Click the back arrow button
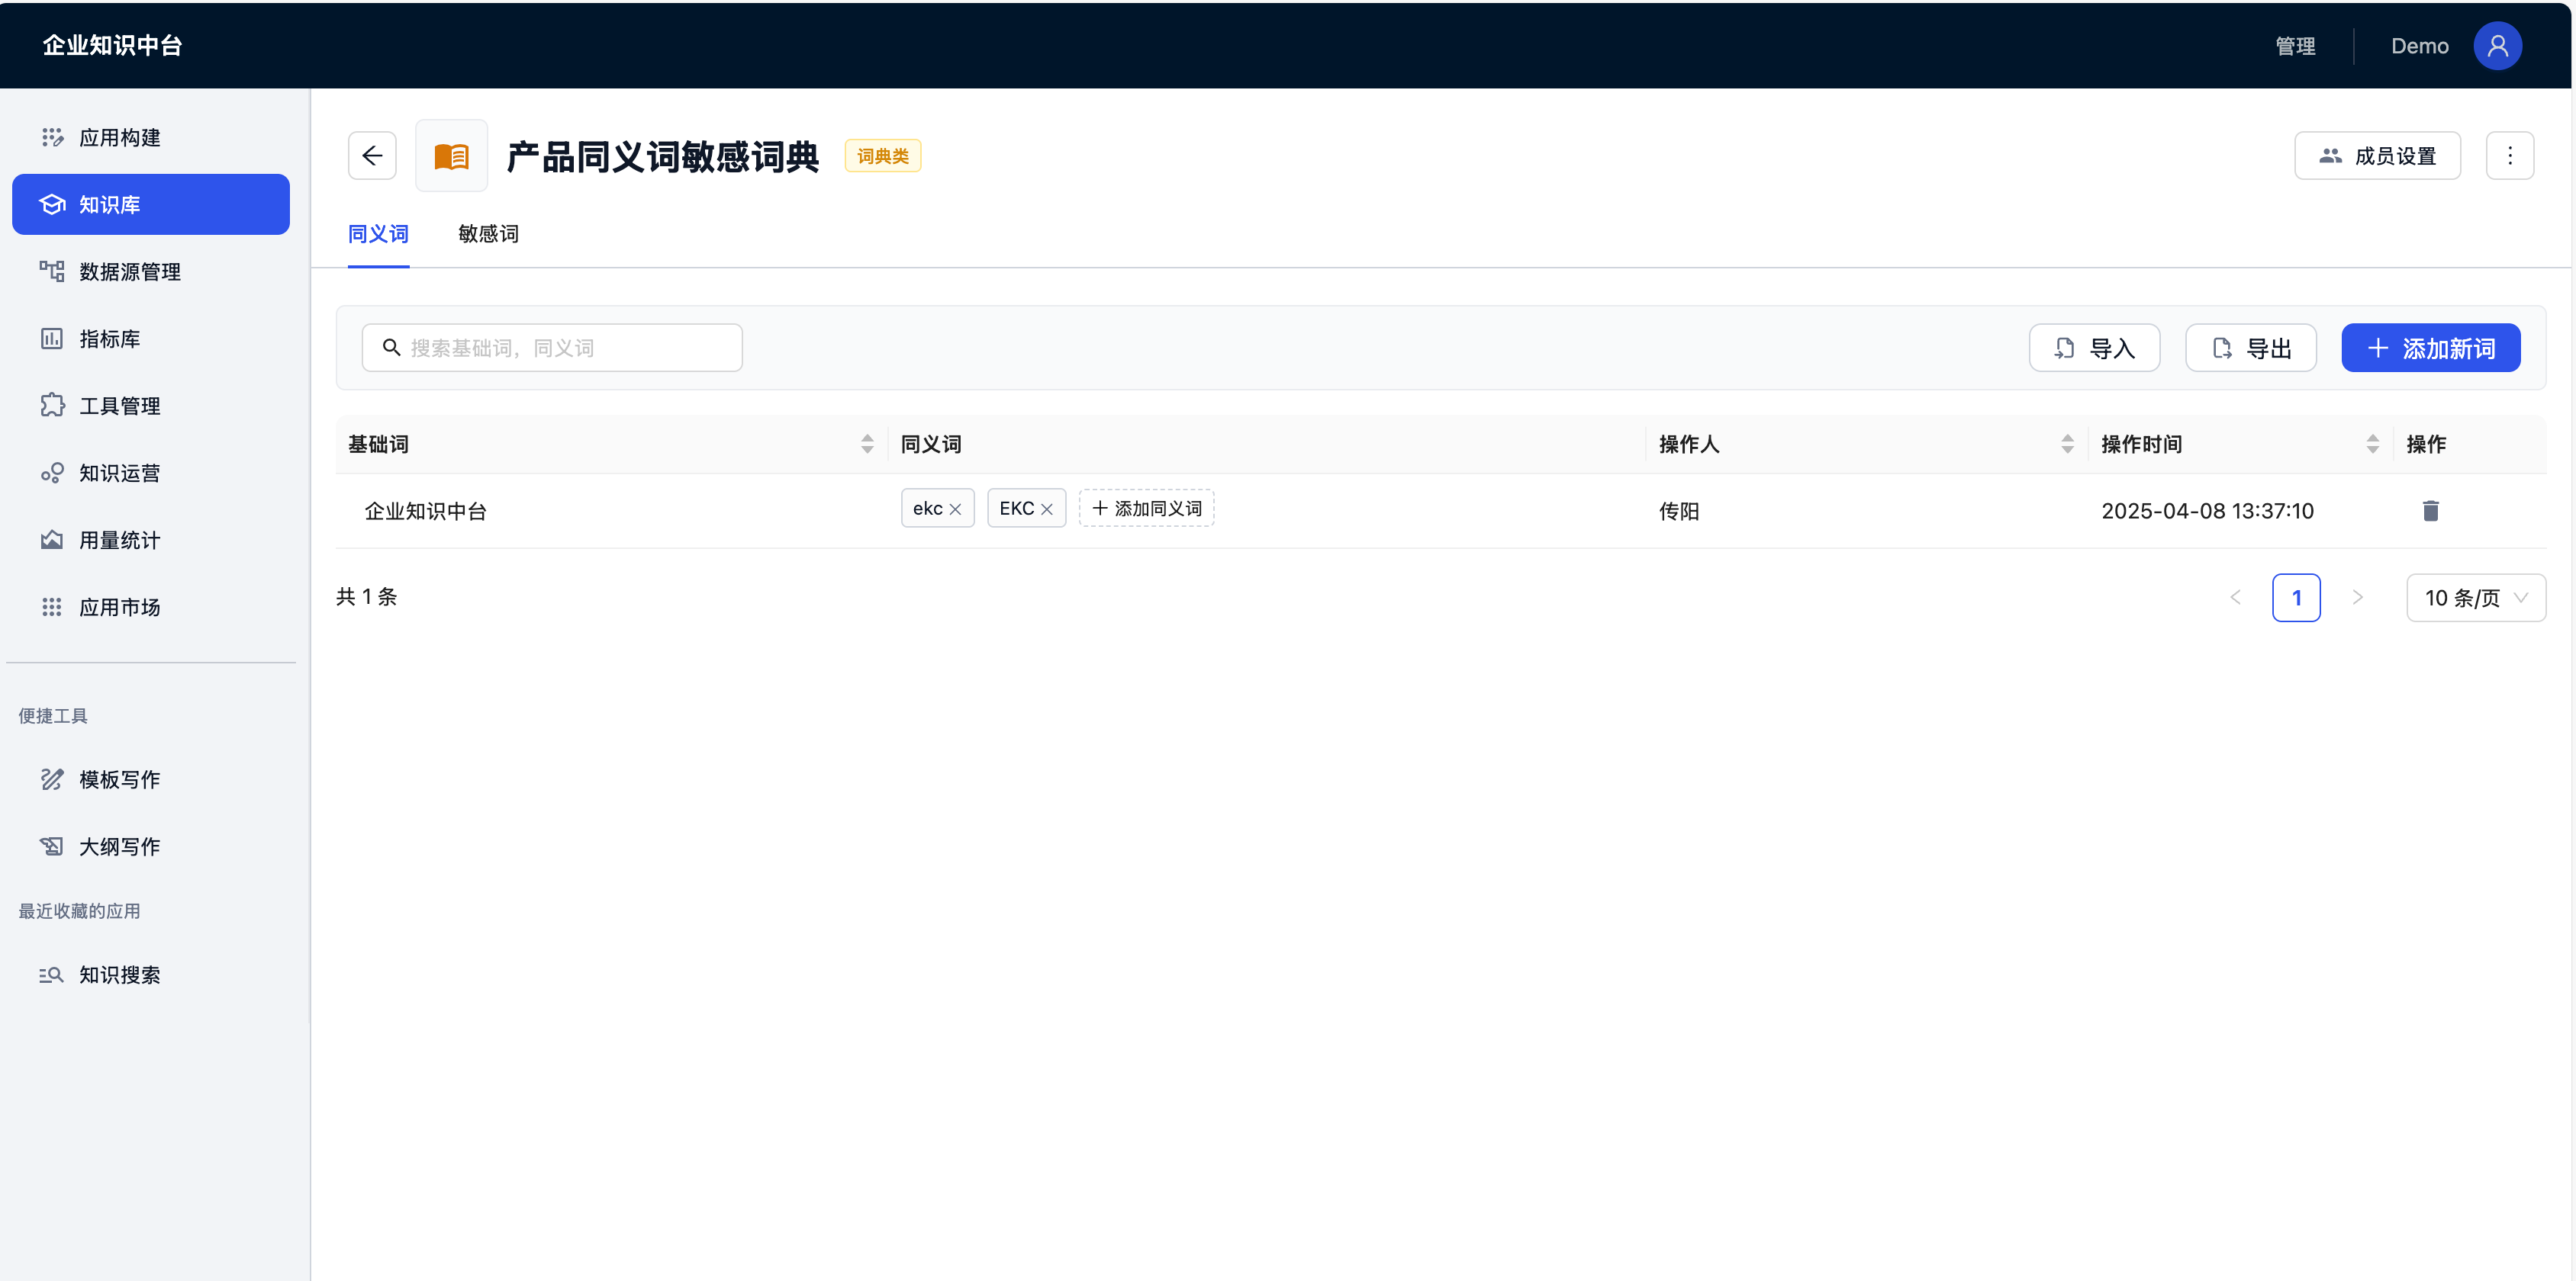Screen dimensions: 2576x1281 point(372,156)
